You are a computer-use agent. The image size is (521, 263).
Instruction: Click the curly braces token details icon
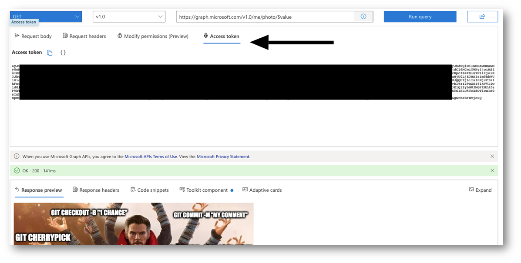pos(63,53)
